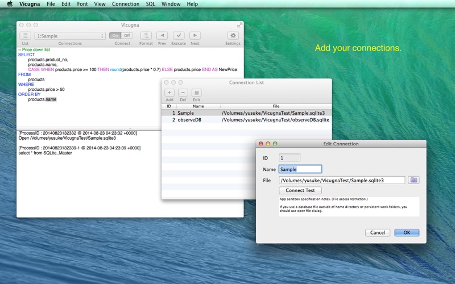The width and height of the screenshot is (455, 284).
Task: Switch the connection toggle to Off
Action: 127,35
